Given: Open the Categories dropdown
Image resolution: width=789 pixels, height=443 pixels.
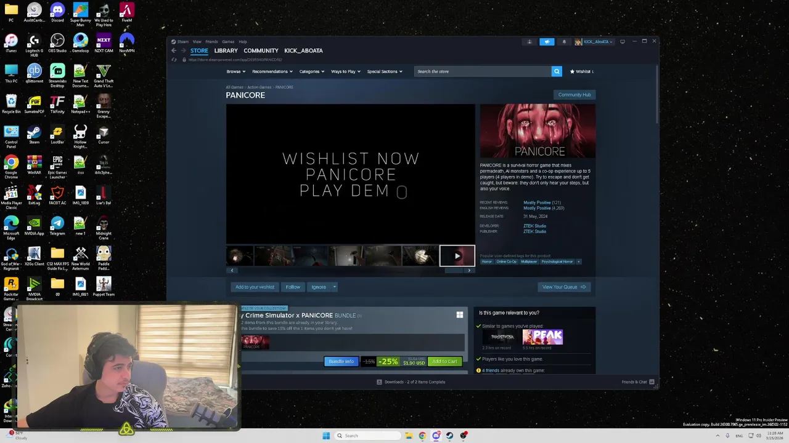Looking at the screenshot, I should (312, 71).
